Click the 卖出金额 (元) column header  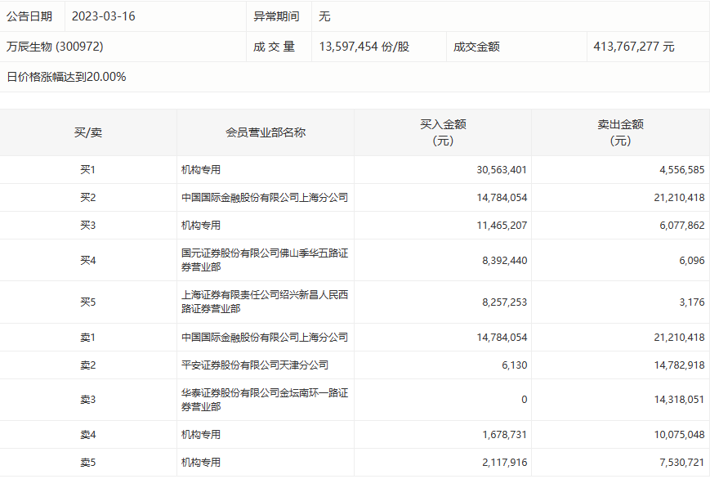click(x=620, y=132)
